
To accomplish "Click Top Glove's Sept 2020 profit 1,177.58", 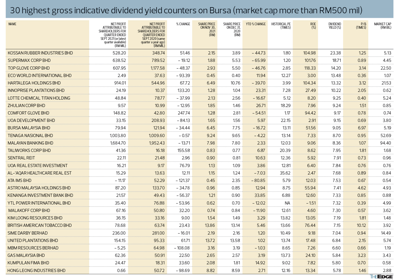I will [x=158, y=68].
